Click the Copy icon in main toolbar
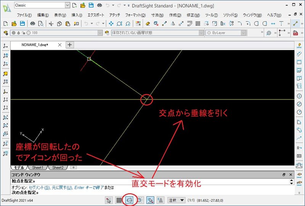The height and width of the screenshot is (206, 305). click(59, 24)
